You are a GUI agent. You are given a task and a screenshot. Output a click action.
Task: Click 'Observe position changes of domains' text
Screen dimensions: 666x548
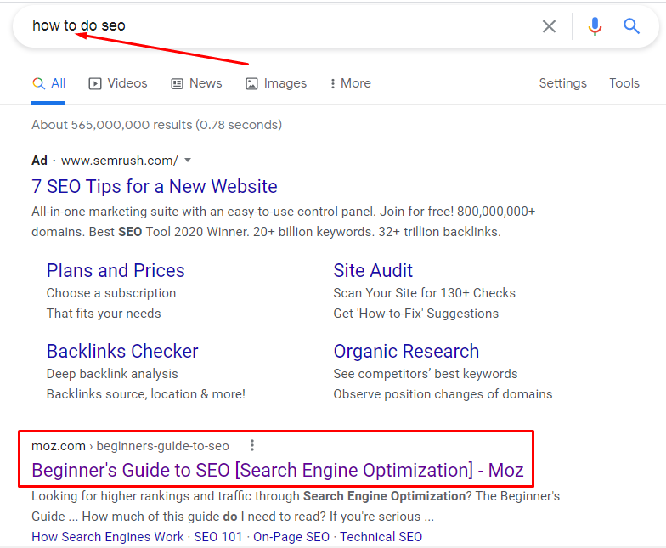pos(443,394)
